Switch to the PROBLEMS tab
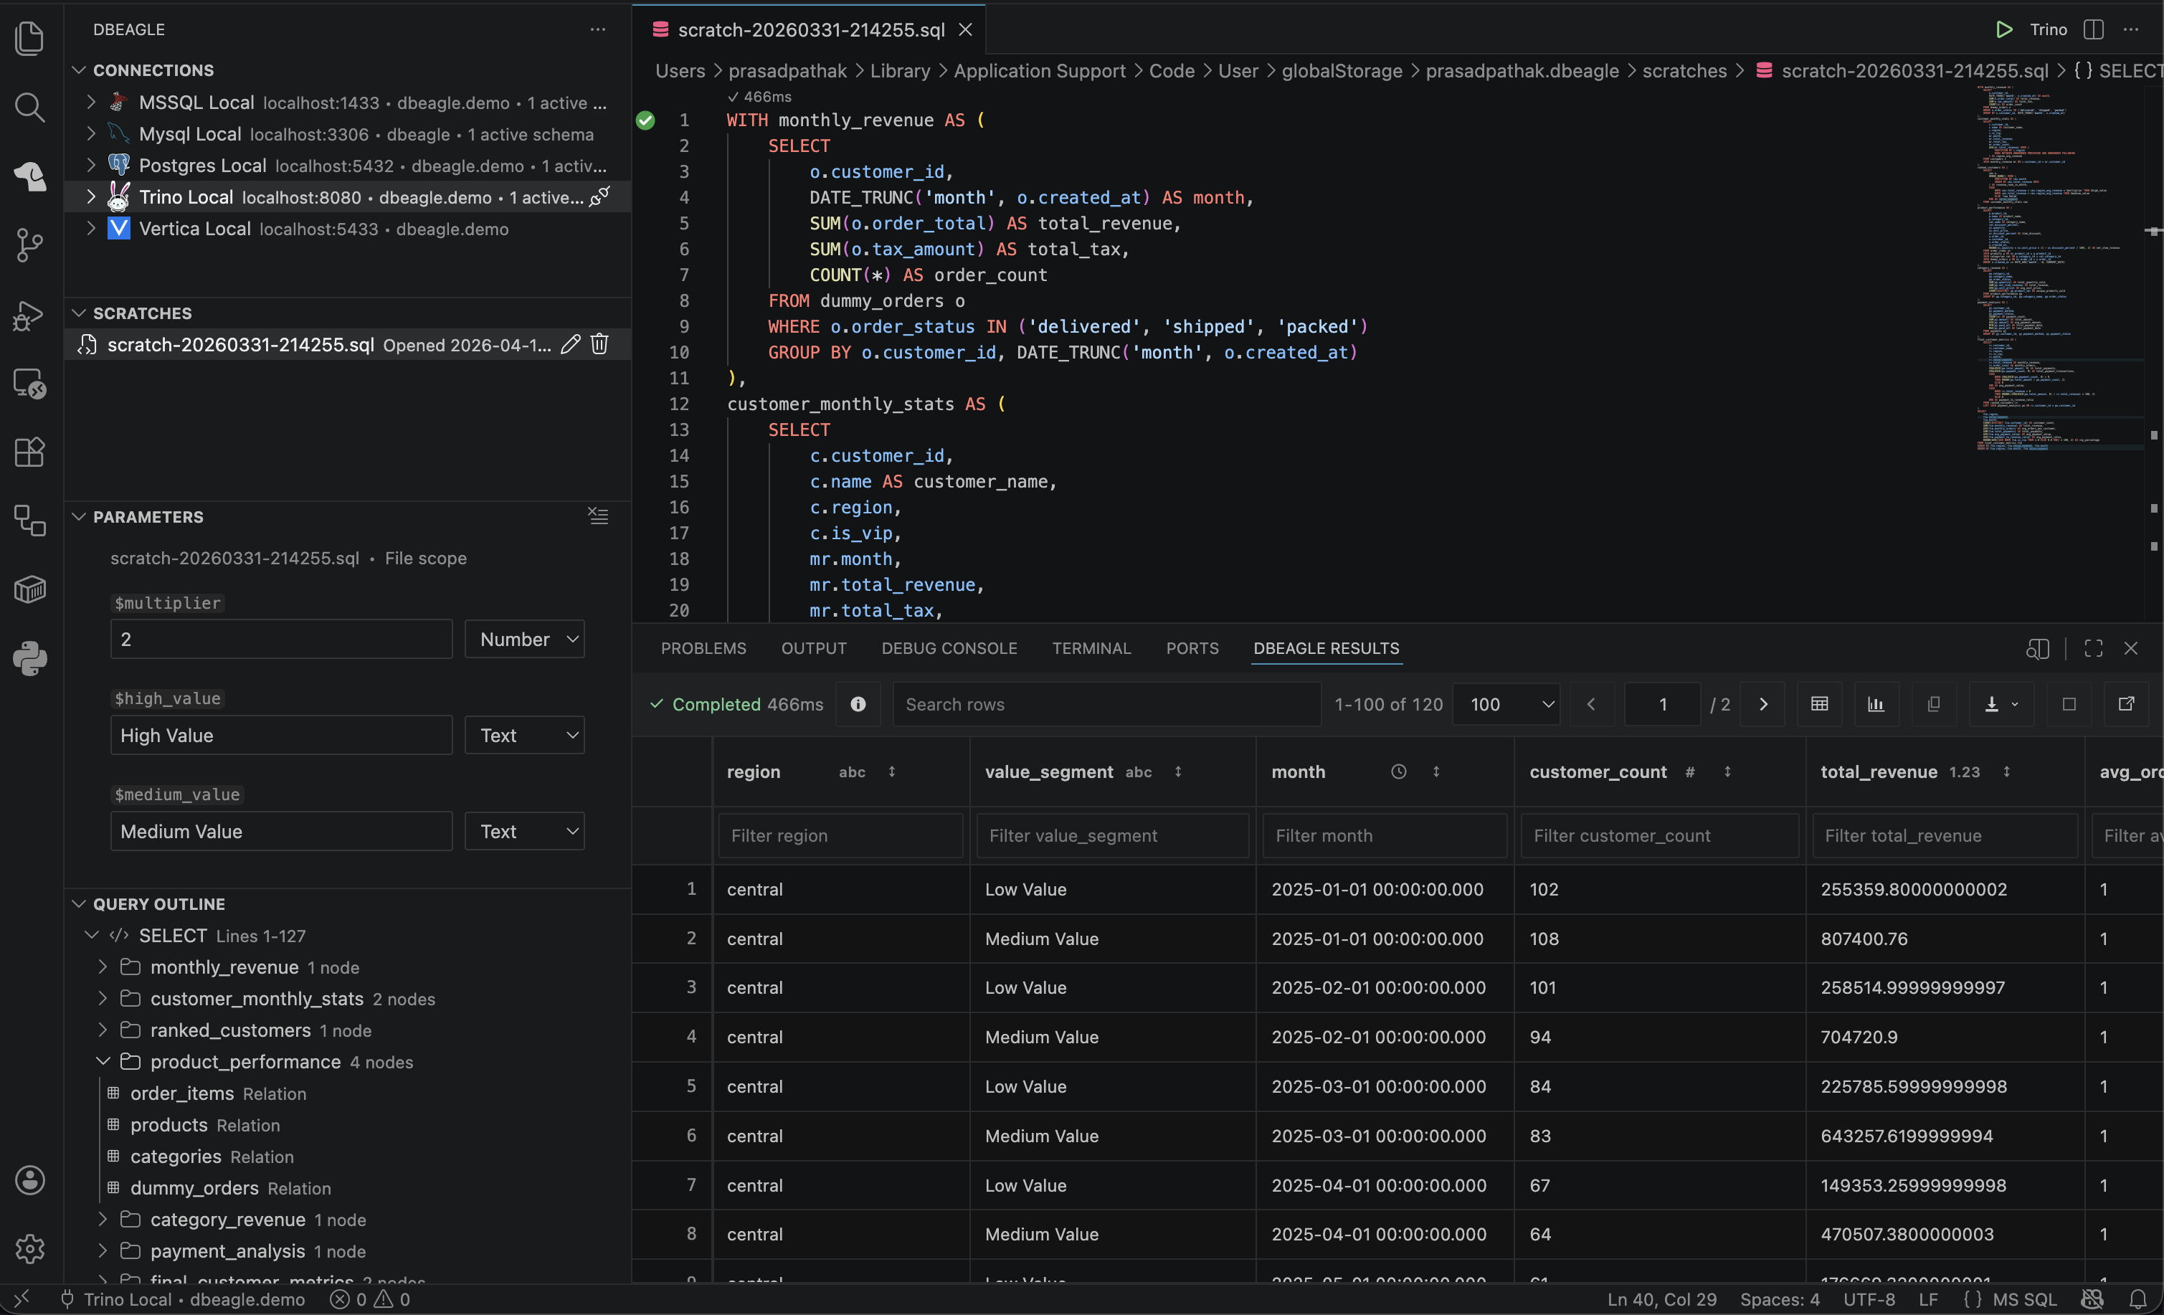This screenshot has width=2164, height=1315. [x=703, y=648]
